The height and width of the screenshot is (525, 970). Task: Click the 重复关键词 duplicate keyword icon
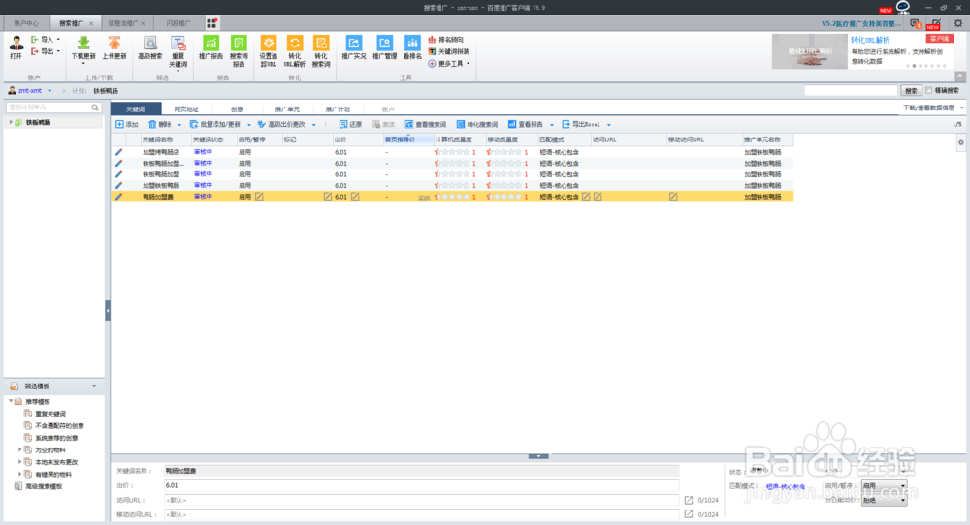point(178,43)
